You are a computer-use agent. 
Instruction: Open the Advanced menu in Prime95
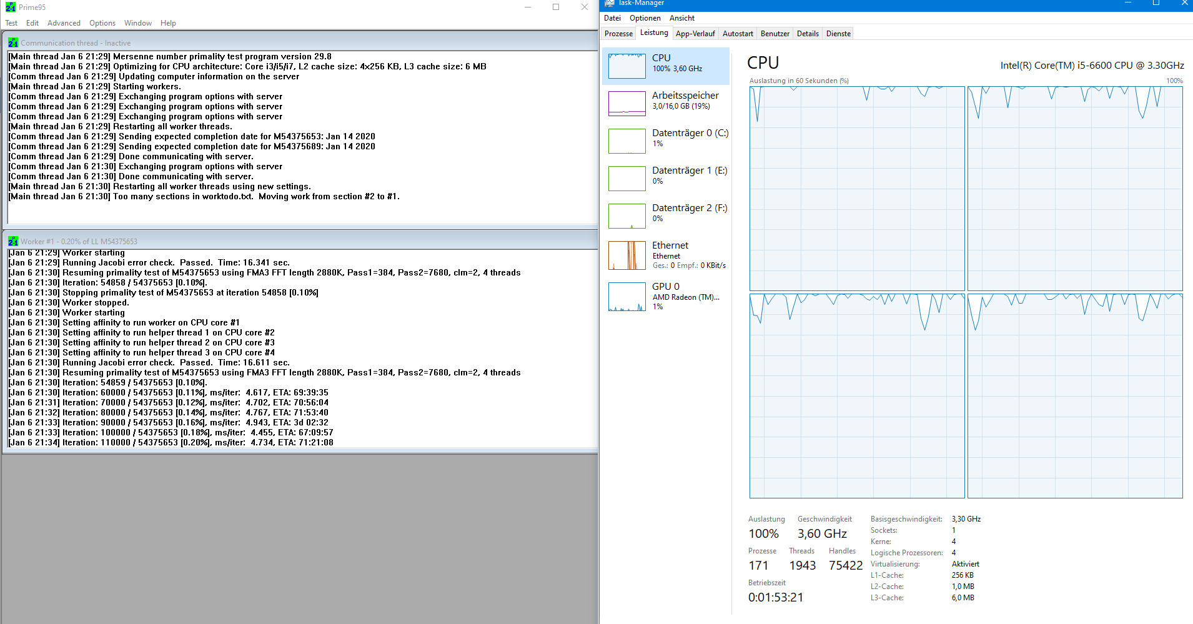[x=64, y=23]
